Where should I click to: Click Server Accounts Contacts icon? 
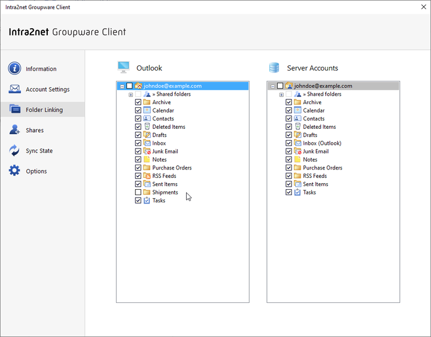[298, 119]
